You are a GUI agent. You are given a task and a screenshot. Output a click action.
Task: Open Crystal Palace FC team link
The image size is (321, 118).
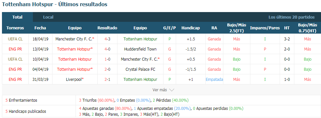(x=140, y=69)
